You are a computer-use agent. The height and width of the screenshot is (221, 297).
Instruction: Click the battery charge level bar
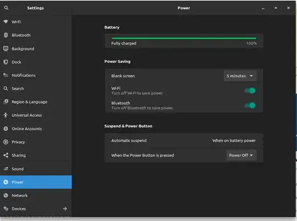(184, 38)
